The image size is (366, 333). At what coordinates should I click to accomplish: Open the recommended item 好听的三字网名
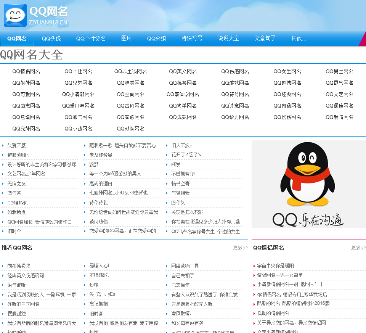coord(24,304)
